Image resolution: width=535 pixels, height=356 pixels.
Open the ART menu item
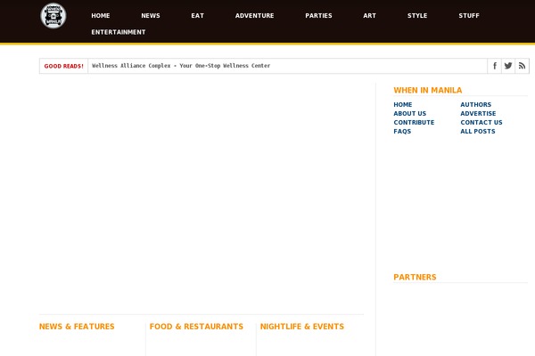coord(369,16)
